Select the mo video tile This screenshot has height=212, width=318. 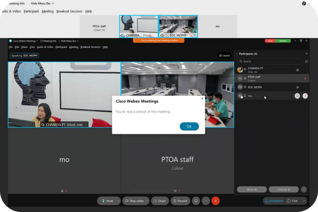[x=64, y=160]
